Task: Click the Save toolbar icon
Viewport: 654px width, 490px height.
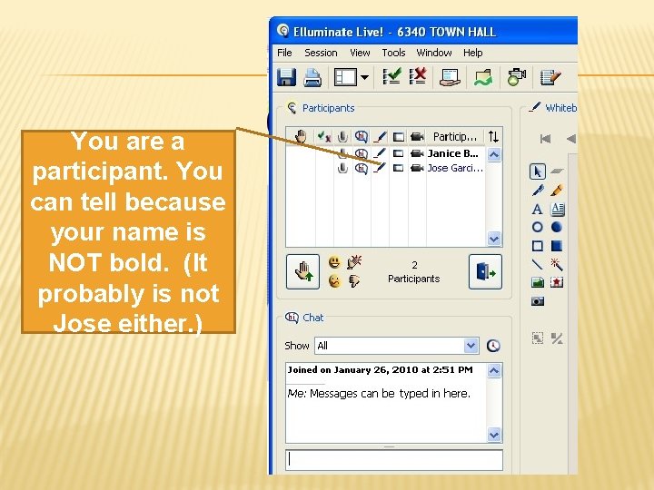Action: click(286, 77)
